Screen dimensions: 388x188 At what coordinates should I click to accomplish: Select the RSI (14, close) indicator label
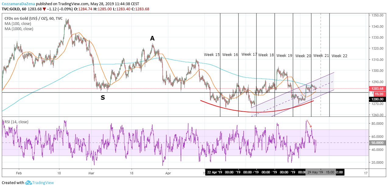tap(16, 122)
